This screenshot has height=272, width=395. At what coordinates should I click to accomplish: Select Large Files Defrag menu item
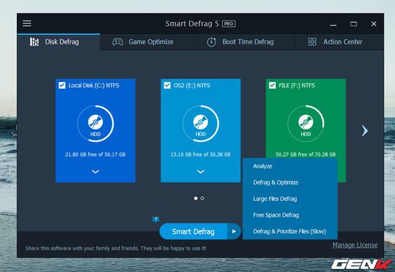click(x=290, y=199)
